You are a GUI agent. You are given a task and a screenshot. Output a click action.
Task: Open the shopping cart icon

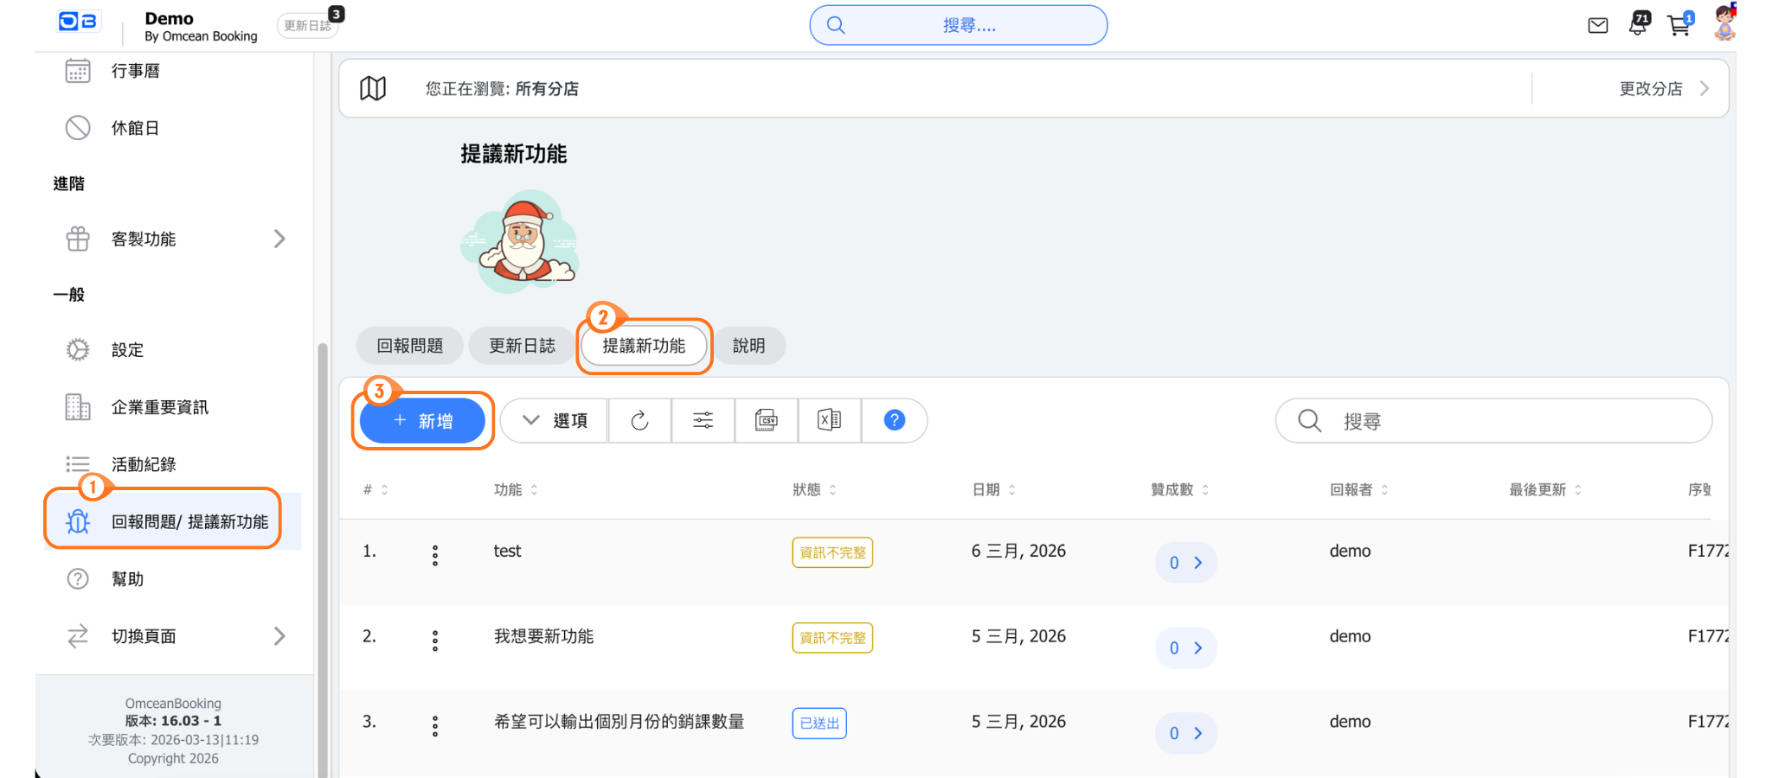coord(1679,26)
